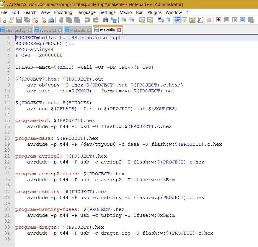Toggle the Word wrap icon
This screenshot has height=247, width=258.
[x=160, y=20]
